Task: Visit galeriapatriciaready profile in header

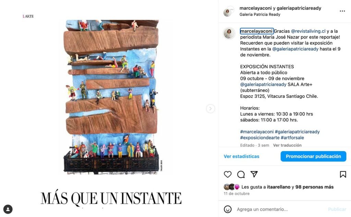Action: [x=299, y=8]
